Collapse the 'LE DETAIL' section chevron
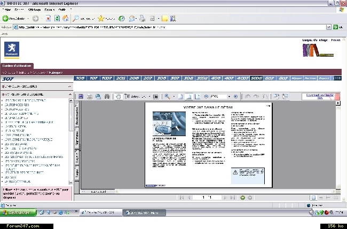 click(70, 94)
